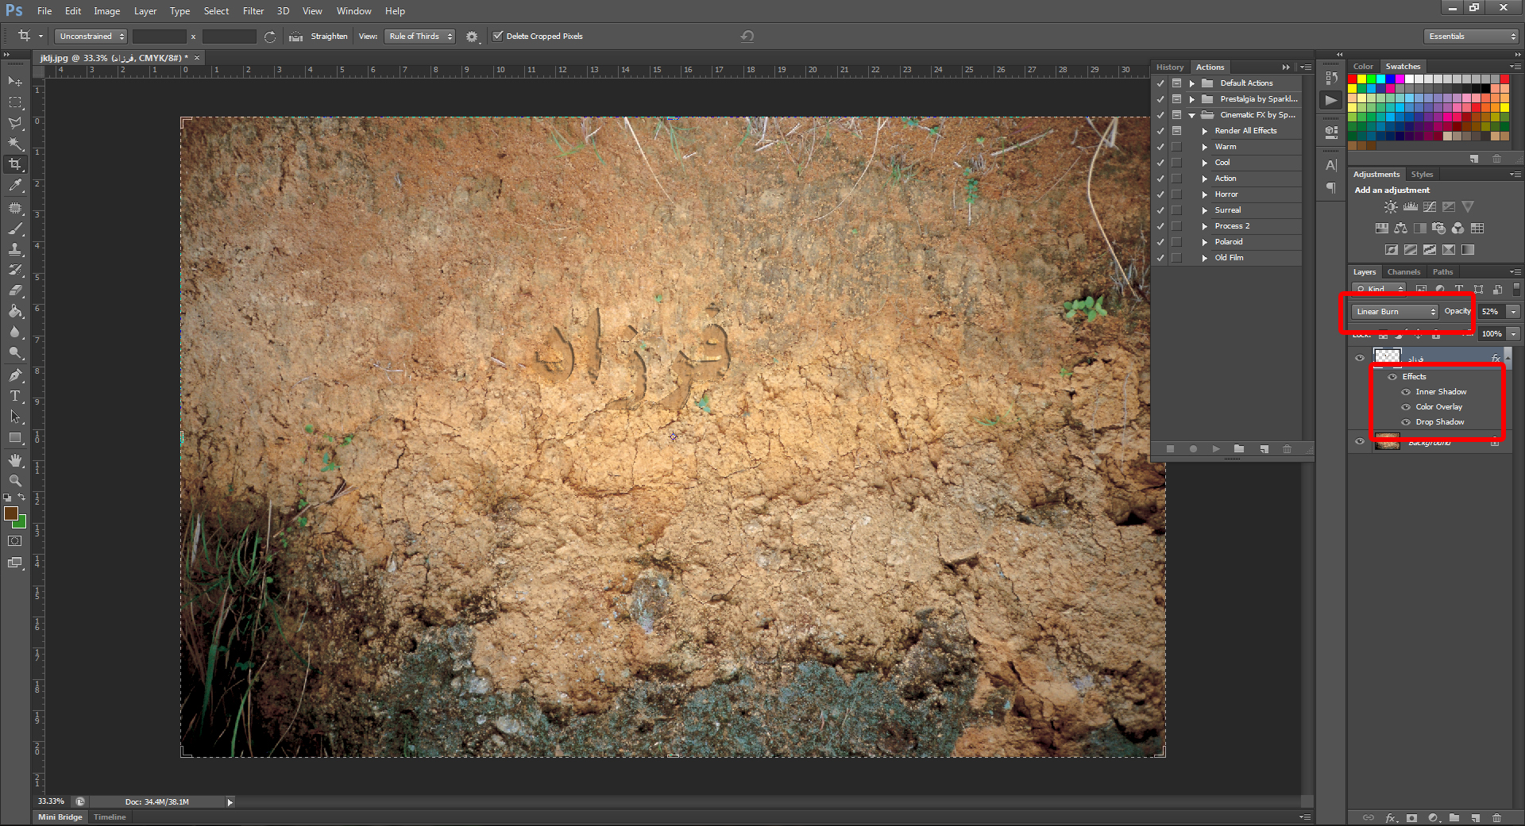Image resolution: width=1525 pixels, height=826 pixels.
Task: Select the Hand tool
Action: click(15, 460)
